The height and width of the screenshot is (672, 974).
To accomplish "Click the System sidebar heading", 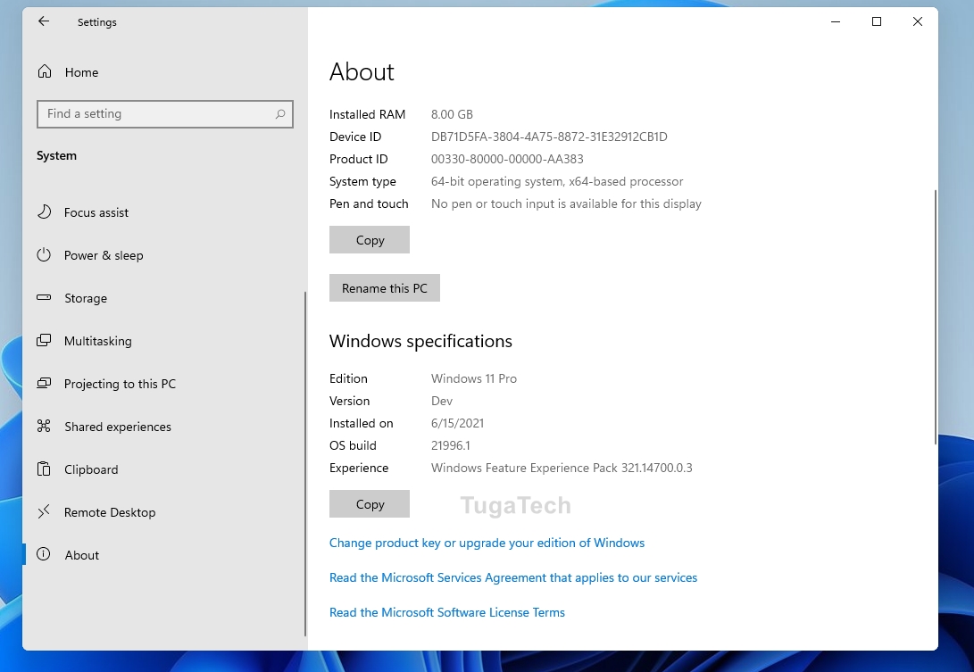I will point(56,155).
